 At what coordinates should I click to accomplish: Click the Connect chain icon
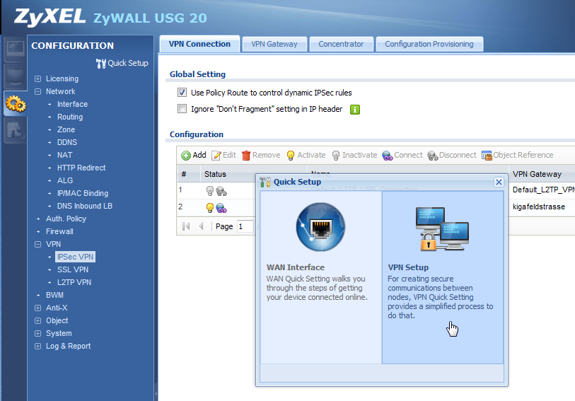pos(388,156)
